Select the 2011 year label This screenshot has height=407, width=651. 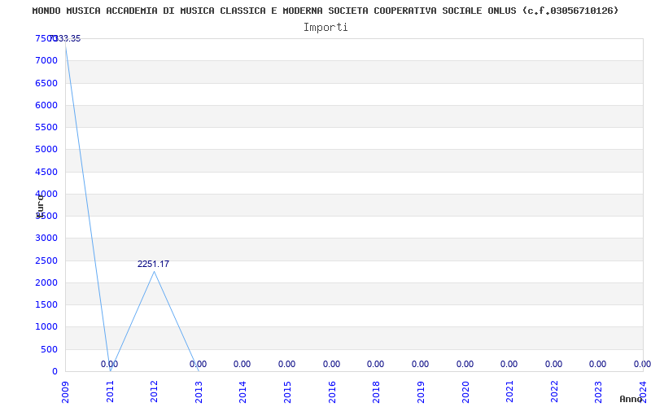click(110, 392)
